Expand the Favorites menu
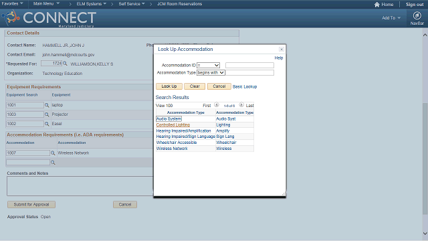 point(12,4)
